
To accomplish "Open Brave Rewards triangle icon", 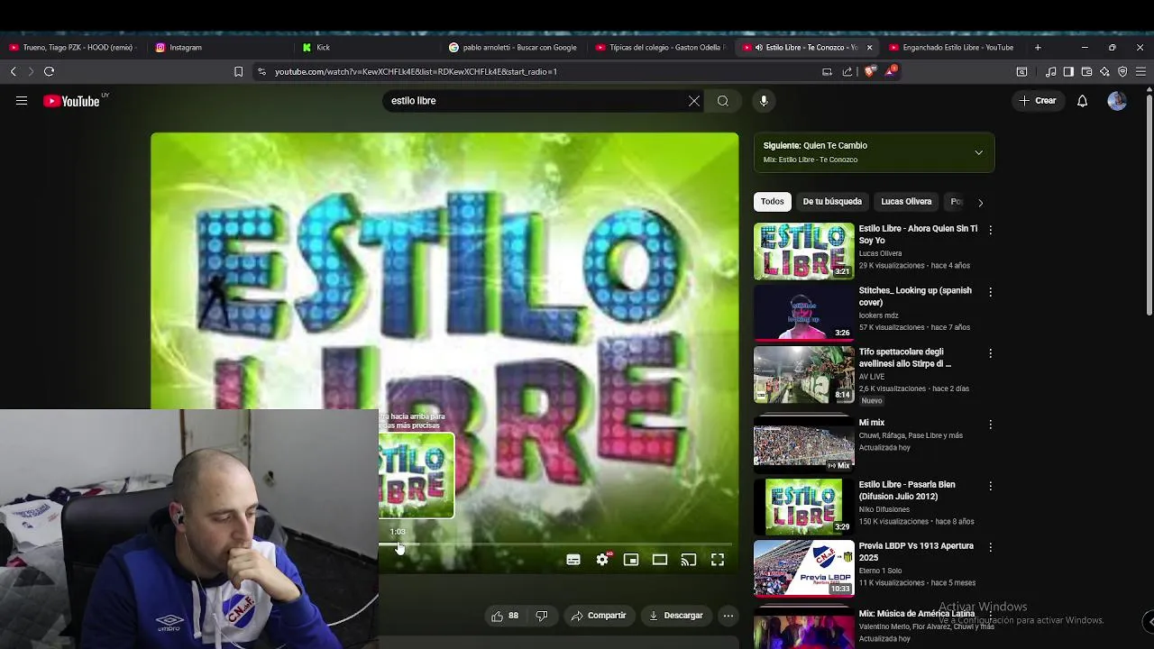I will pos(891,71).
